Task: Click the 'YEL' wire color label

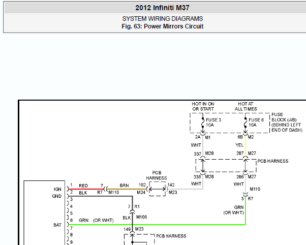Action: point(239,145)
